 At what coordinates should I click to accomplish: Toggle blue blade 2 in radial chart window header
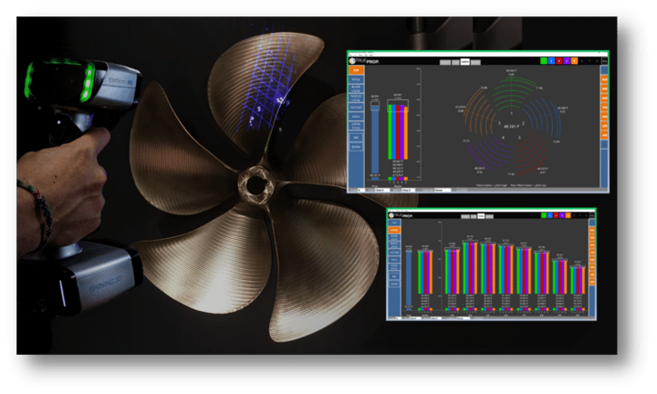pos(552,60)
